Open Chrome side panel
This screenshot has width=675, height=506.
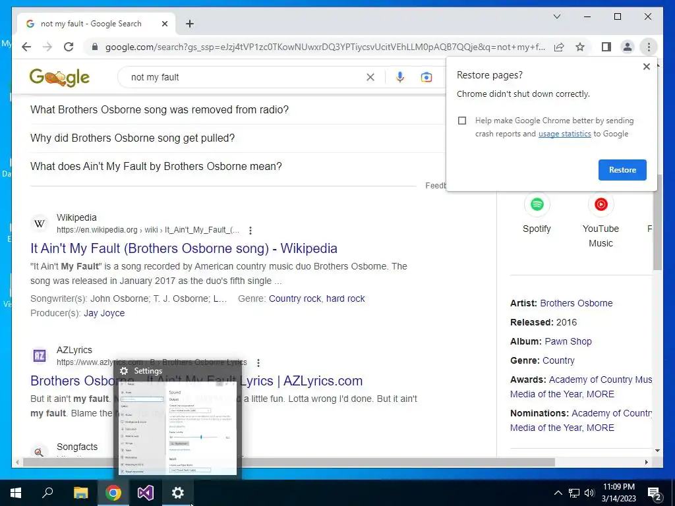click(606, 47)
